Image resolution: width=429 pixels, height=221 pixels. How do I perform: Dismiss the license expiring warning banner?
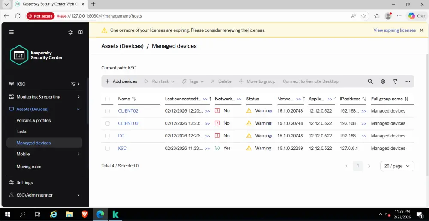[421, 30]
